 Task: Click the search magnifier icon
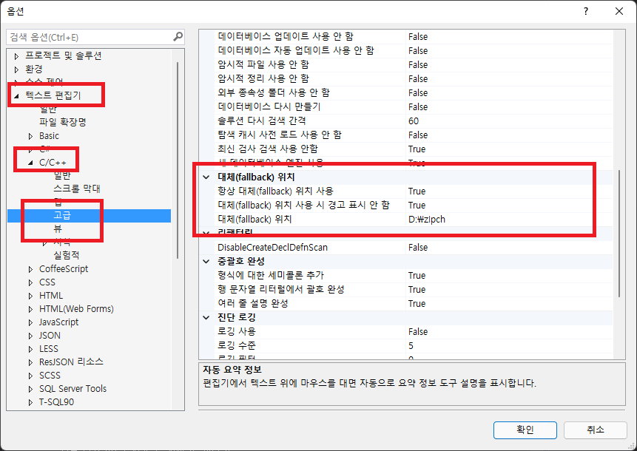pyautogui.click(x=178, y=37)
